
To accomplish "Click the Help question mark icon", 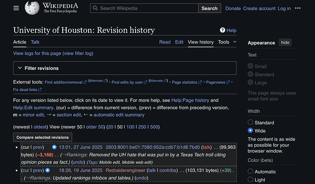I will click(x=222, y=30).
